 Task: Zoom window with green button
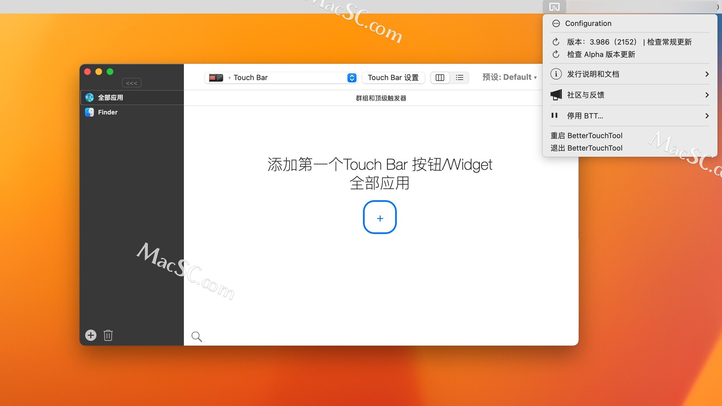110,71
